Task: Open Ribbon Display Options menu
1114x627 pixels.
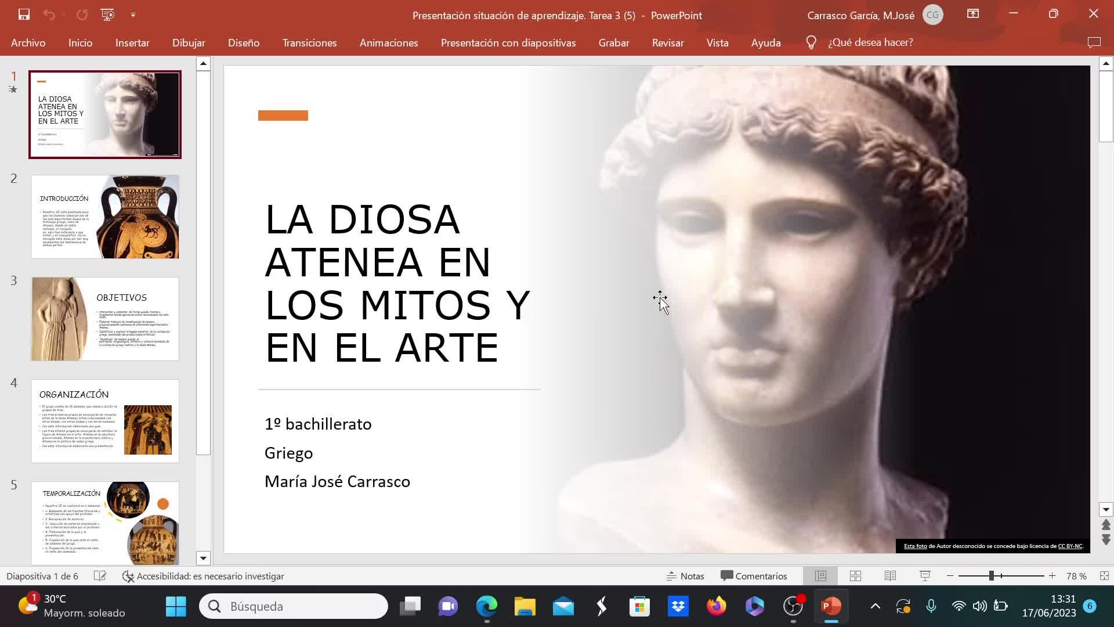Action: pyautogui.click(x=973, y=15)
